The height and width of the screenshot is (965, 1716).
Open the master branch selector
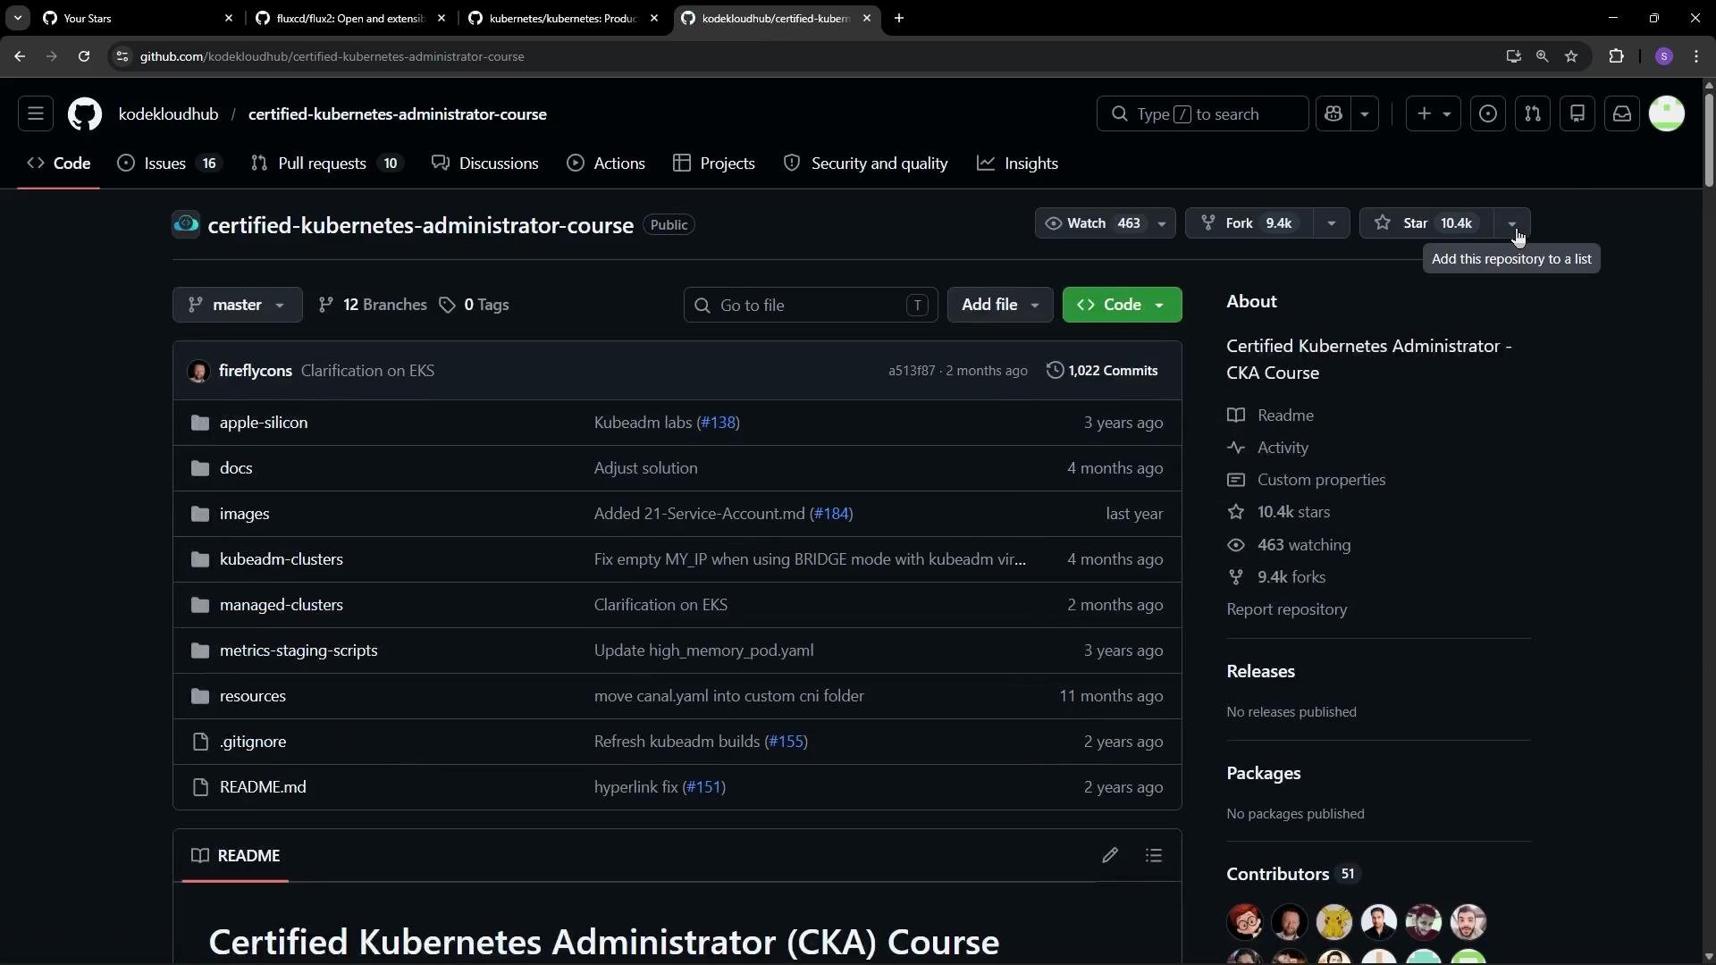[238, 305]
